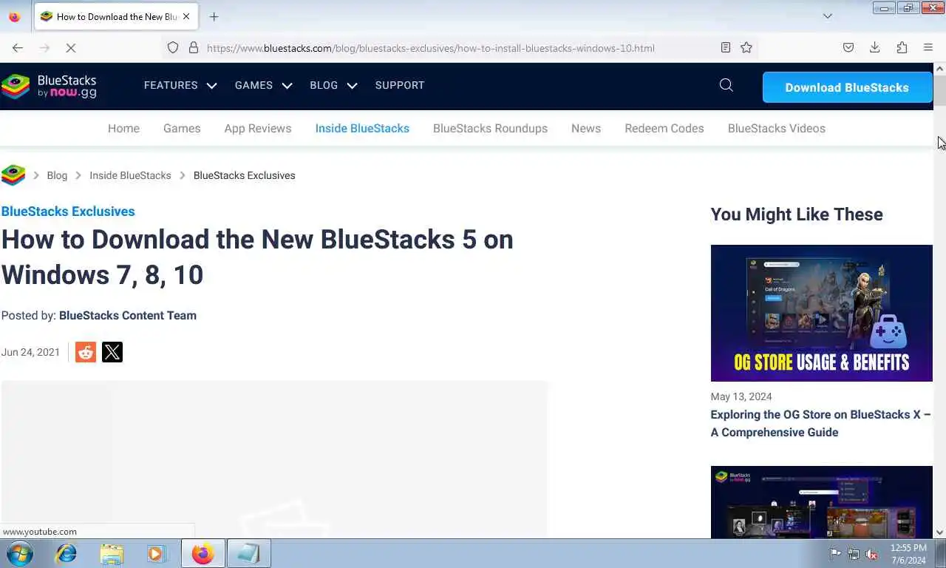Expand the GAMES dropdown menu
The image size is (946, 568).
click(263, 85)
